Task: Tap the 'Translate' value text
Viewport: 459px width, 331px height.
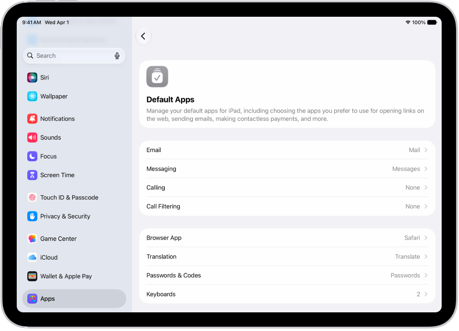Action: (x=407, y=256)
